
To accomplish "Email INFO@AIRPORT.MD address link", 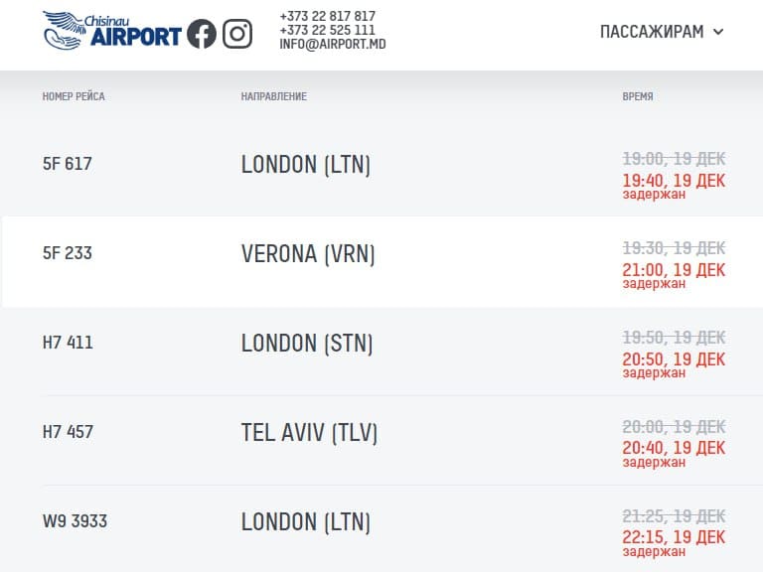I will 333,45.
